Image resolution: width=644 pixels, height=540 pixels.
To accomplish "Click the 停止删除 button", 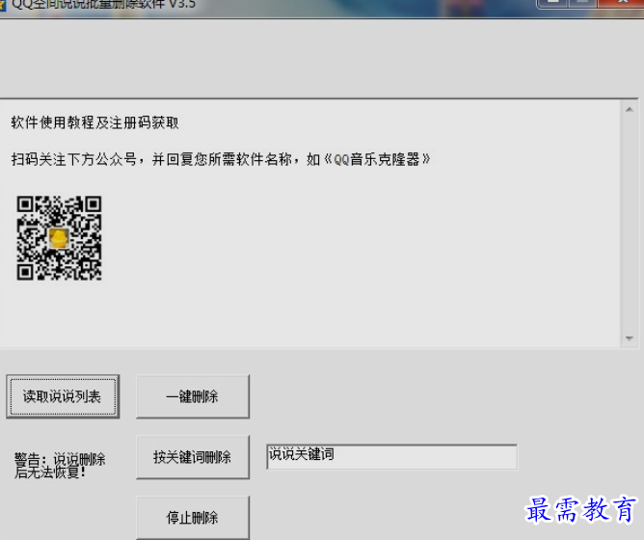I will [193, 518].
